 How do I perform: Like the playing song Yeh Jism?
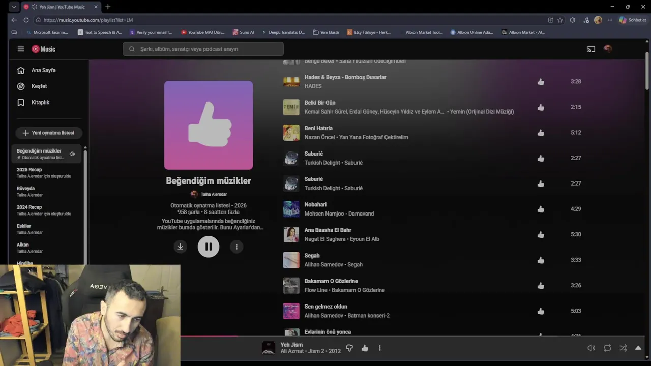click(x=365, y=348)
